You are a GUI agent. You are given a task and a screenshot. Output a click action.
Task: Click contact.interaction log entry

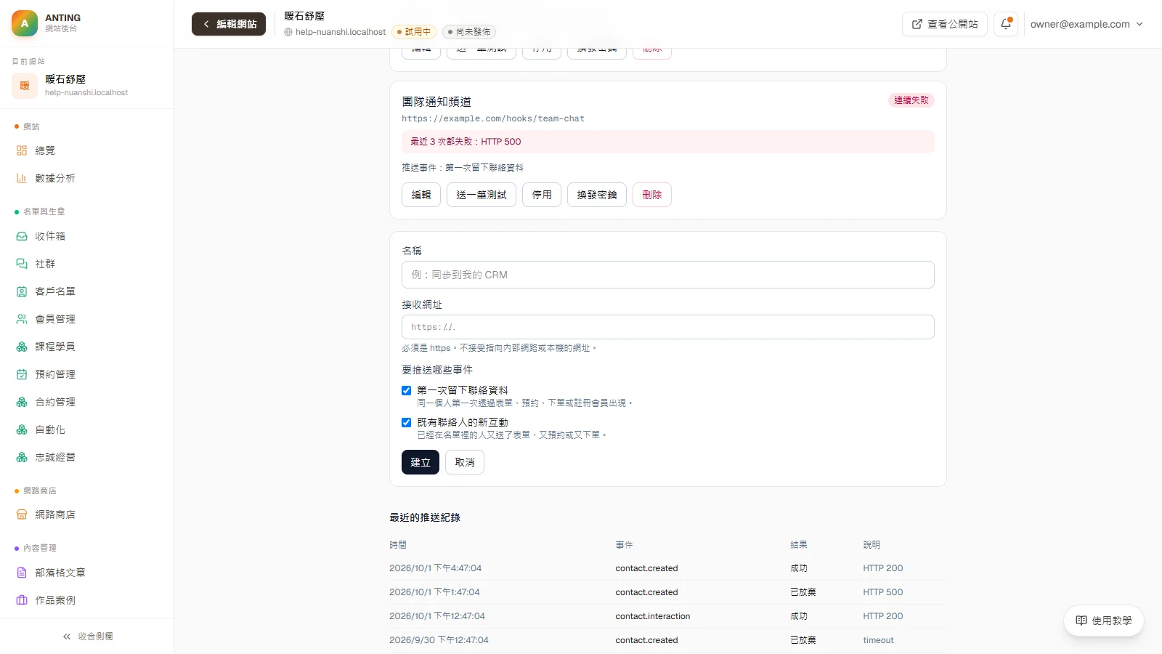[x=653, y=616]
